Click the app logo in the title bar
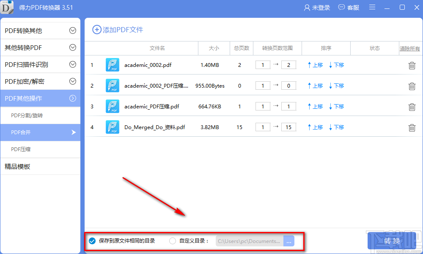423x254 pixels. tap(7, 7)
